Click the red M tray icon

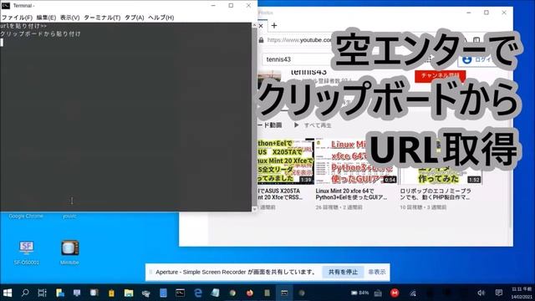coord(395,293)
